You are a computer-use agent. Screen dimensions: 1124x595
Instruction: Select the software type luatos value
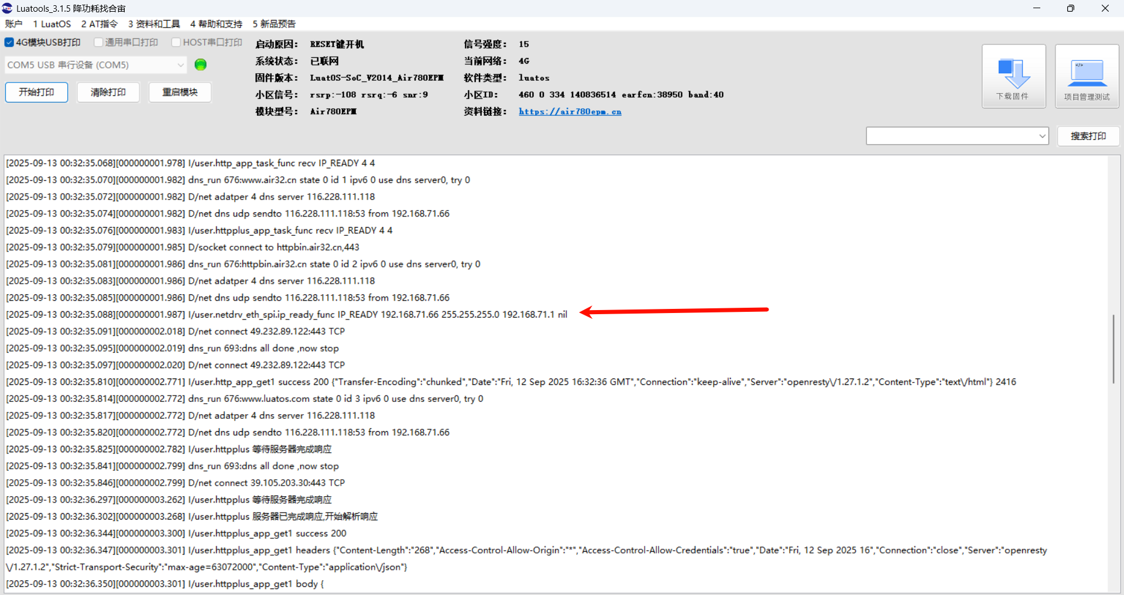534,78
